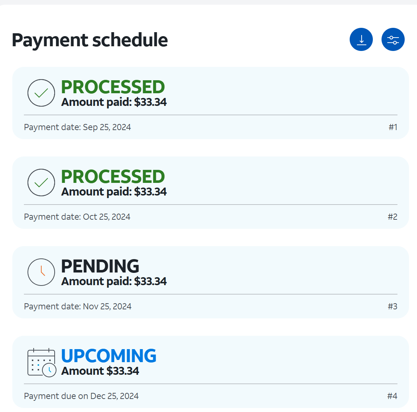Screen dimensions: 417x412
Task: Open payment dated Nov 25, 2024
Action: (77, 306)
